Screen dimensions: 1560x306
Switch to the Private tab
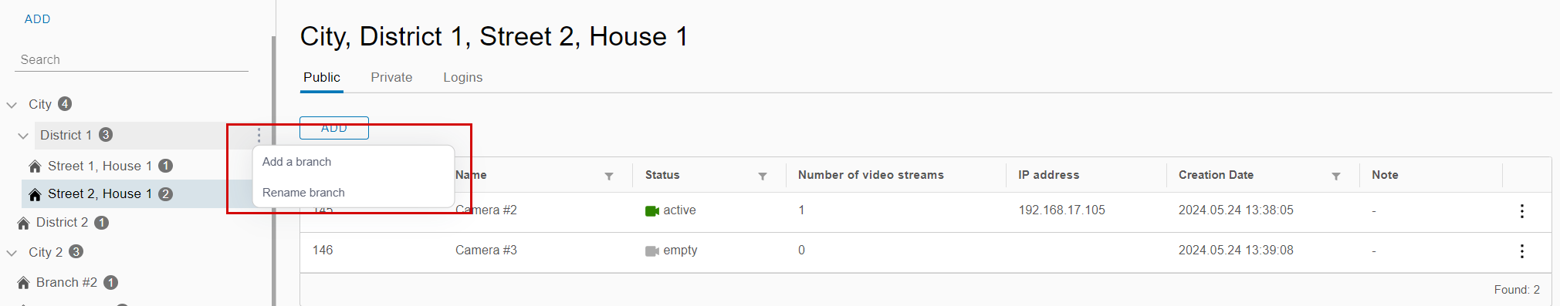click(x=391, y=77)
